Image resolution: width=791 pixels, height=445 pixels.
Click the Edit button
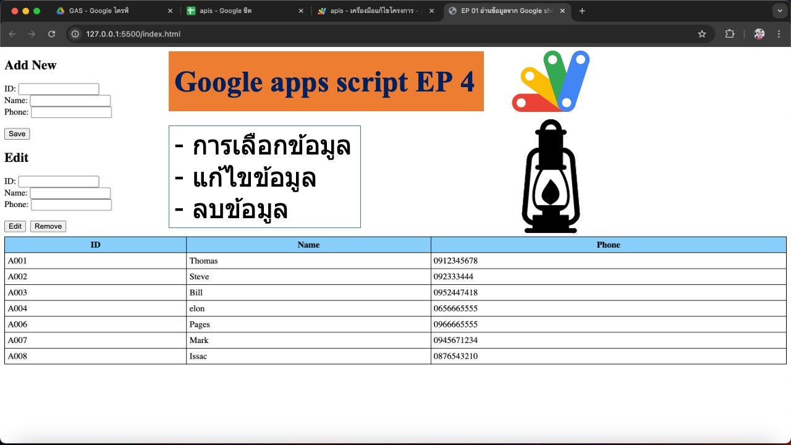pyautogui.click(x=15, y=226)
